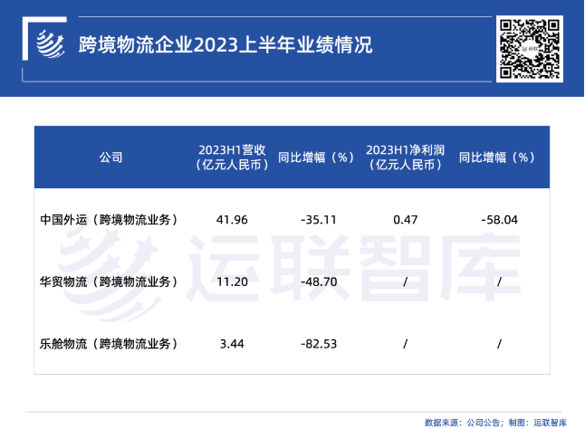This screenshot has height=429, width=585.
Task: Click the footer credit 制图：运联智库
Action: coord(538,423)
